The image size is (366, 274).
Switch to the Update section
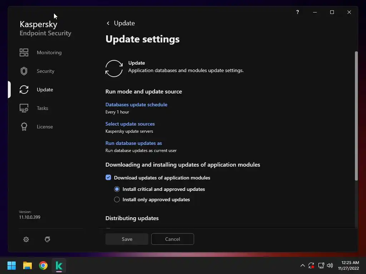45,90
